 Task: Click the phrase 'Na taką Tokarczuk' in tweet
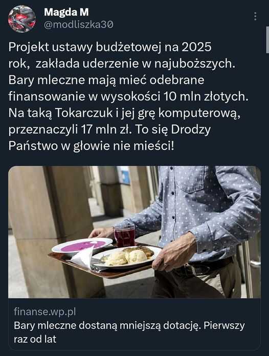coord(60,113)
